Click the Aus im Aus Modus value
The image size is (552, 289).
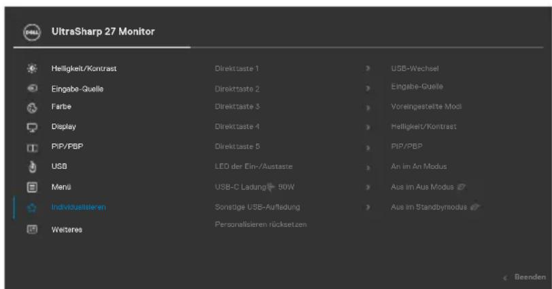point(422,187)
